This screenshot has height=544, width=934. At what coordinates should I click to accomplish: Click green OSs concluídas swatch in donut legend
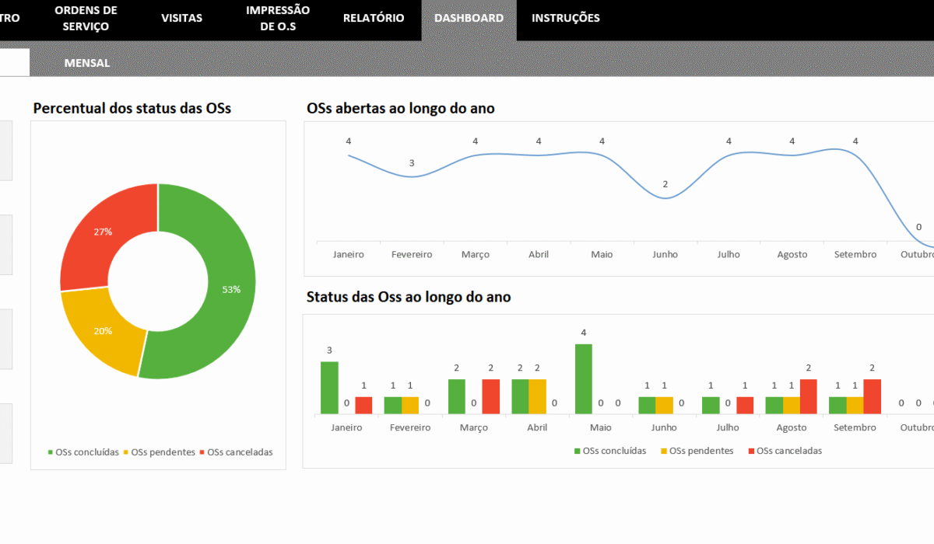(51, 452)
